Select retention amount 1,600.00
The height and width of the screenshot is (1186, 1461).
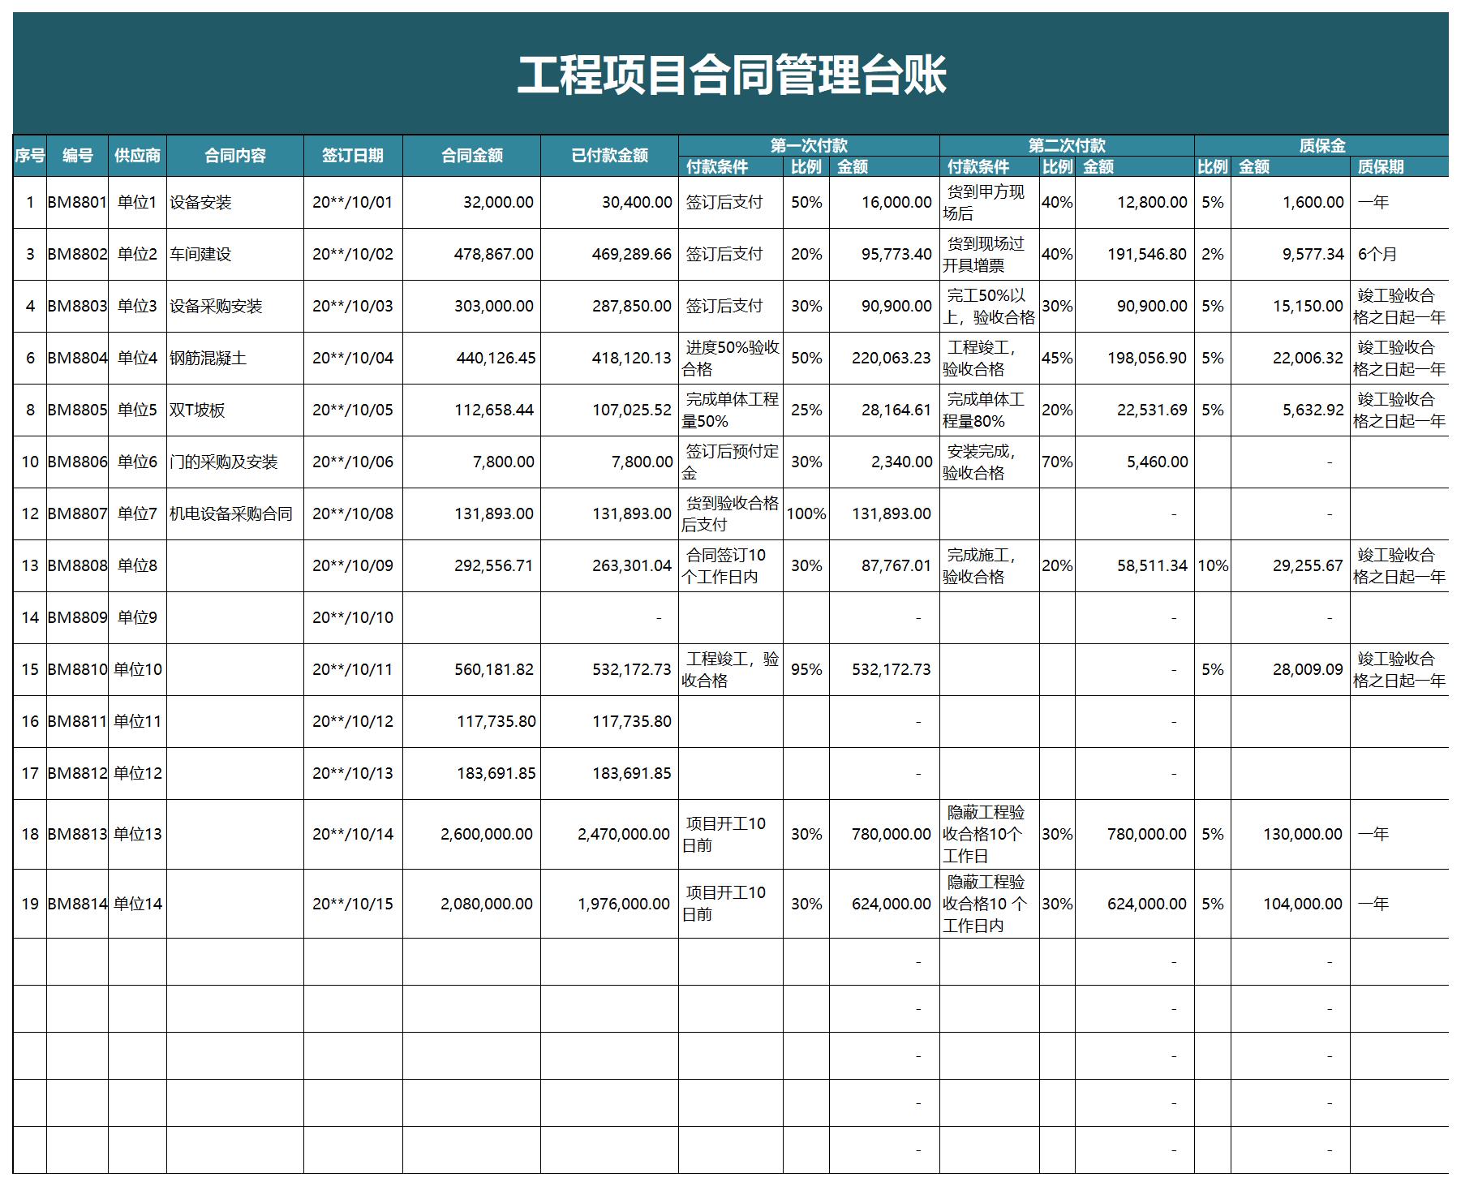coord(1291,202)
